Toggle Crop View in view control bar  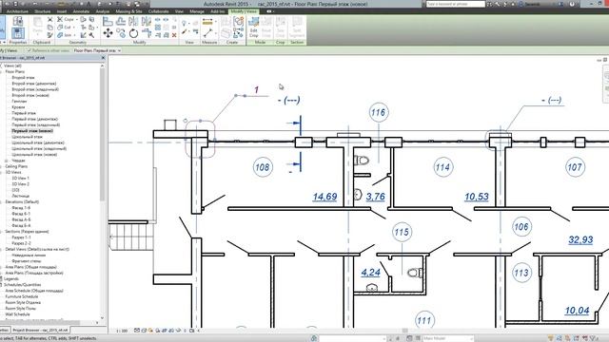tap(165, 331)
